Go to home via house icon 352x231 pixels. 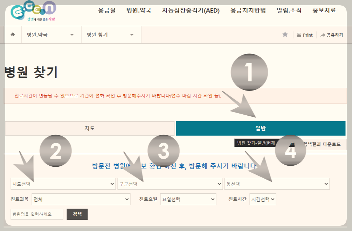click(13, 35)
